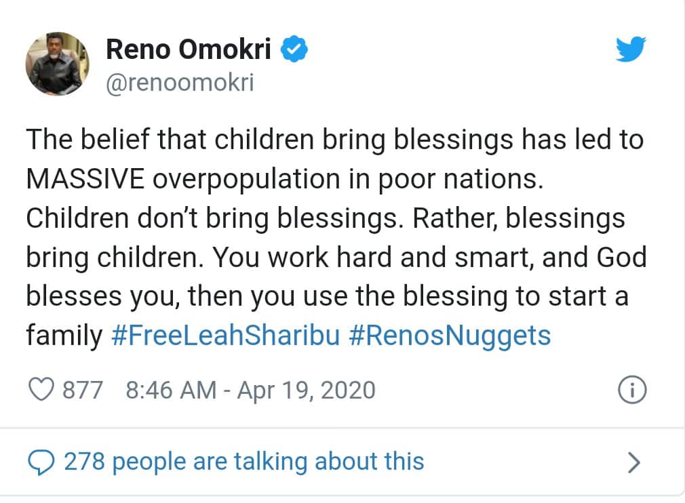Click the Apr 19, 2020 date text

point(305,390)
